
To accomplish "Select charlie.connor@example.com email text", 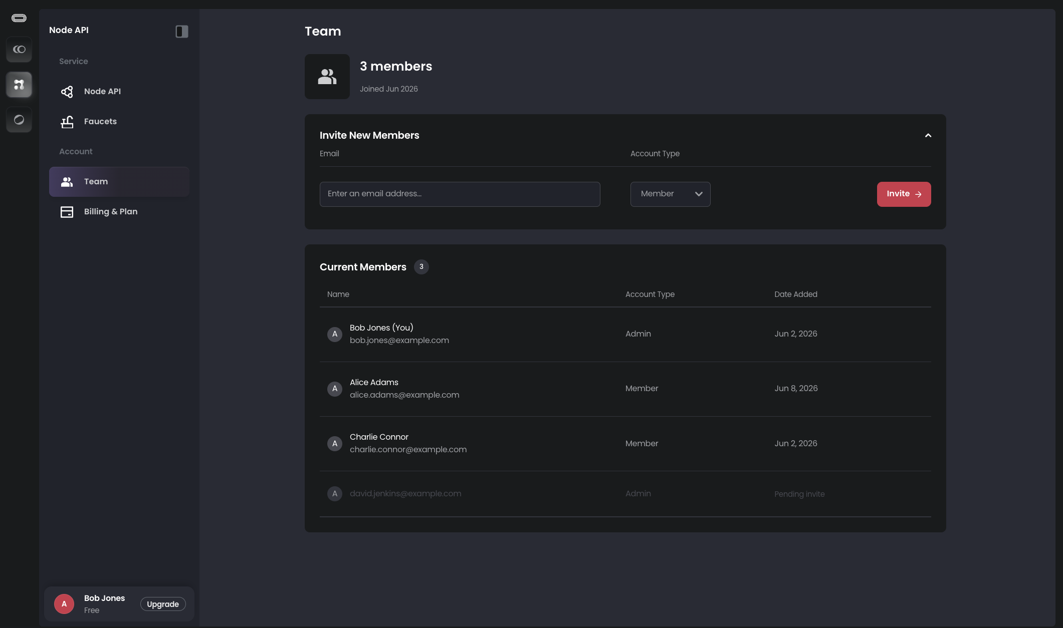I will [408, 450].
